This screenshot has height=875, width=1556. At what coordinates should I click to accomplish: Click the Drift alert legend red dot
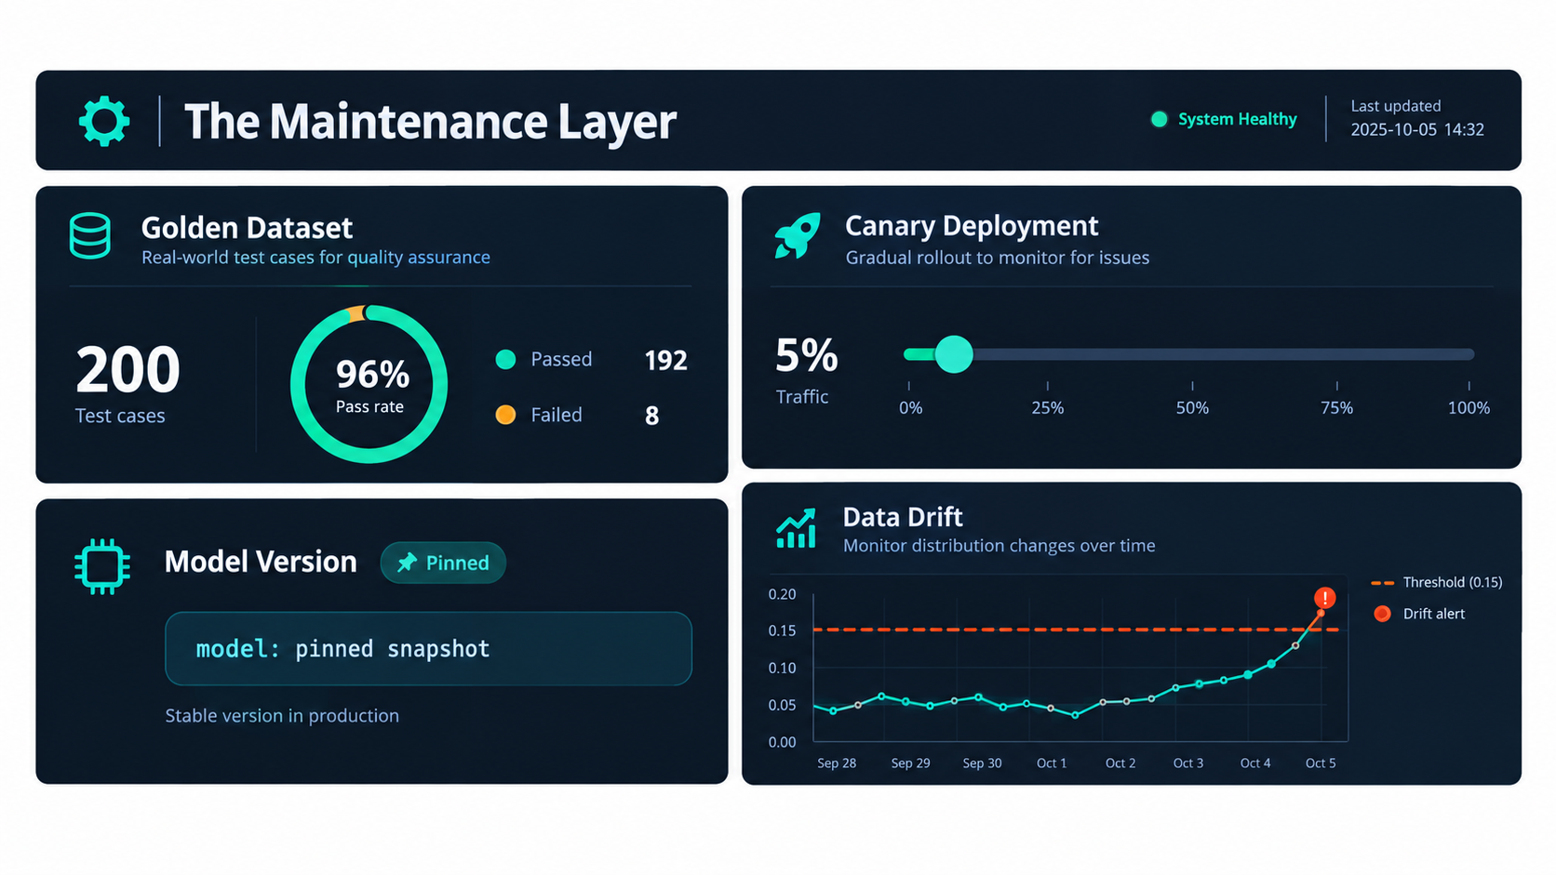click(1382, 614)
